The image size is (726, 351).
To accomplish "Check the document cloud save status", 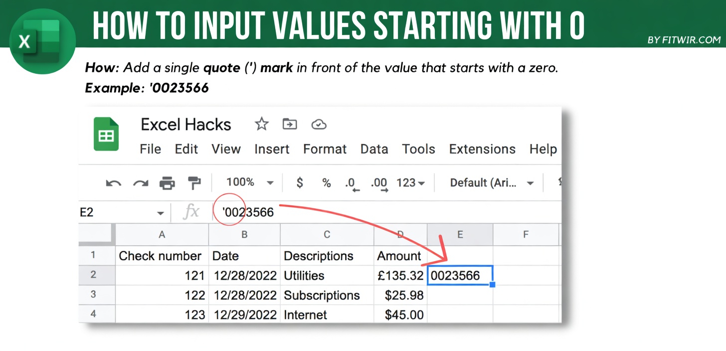I will (x=319, y=124).
